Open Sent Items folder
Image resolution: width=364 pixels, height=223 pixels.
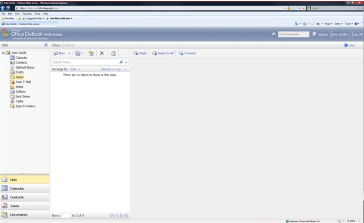pos(23,96)
